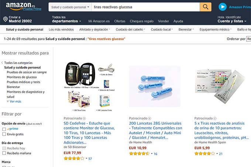The height and width of the screenshot is (167, 251).
Task: Click info icon beside first Patrocinado label
Action: click(84, 118)
